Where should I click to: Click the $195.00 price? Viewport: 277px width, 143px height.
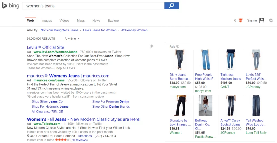(226, 83)
